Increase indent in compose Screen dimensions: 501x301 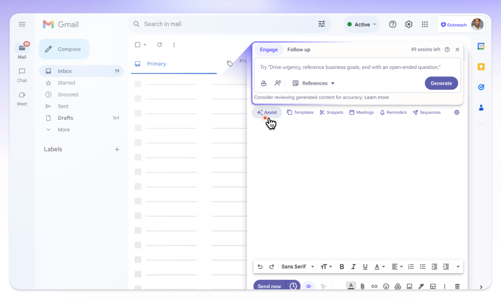tap(446, 266)
